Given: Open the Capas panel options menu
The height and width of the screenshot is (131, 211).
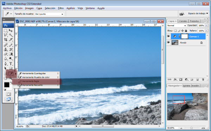Looking at the screenshot, I should tap(207, 22).
